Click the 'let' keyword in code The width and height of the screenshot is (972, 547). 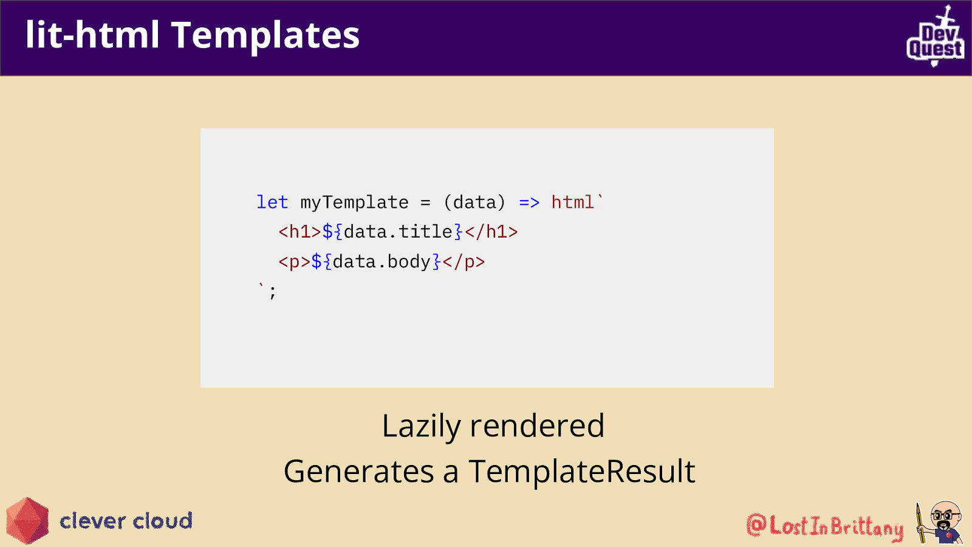(272, 202)
